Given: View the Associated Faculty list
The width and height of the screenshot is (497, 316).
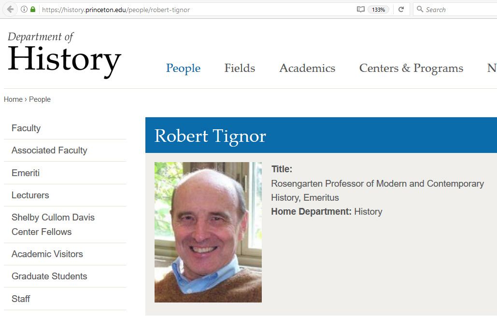Looking at the screenshot, I should (49, 150).
